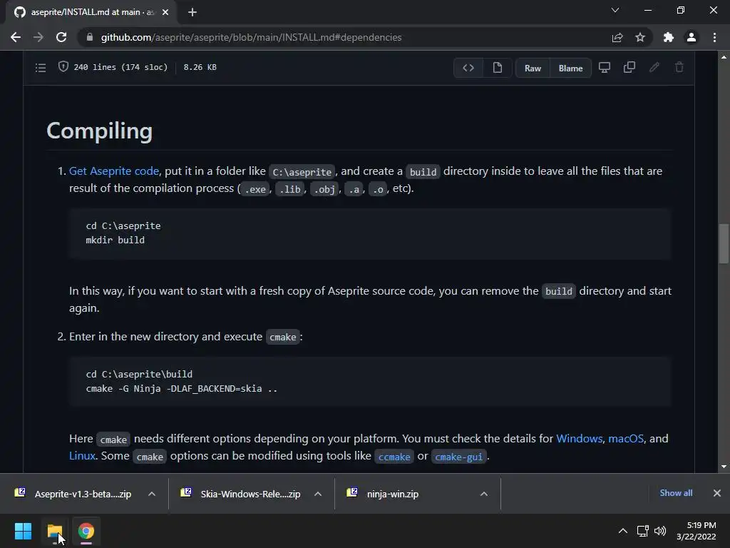Image resolution: width=730 pixels, height=548 pixels.
Task: Click the page vertical scrollbar thumb
Action: coord(724,244)
